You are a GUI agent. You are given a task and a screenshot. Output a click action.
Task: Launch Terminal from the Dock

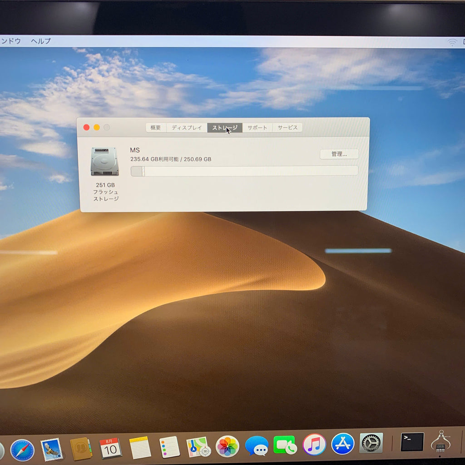tap(412, 442)
